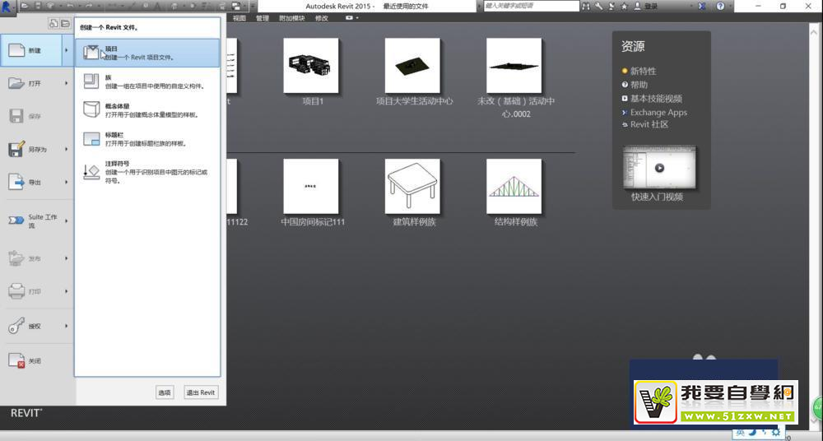Create a new 注释符号 annotation symbol
Viewport: 823px width, 441px height.
click(147, 172)
